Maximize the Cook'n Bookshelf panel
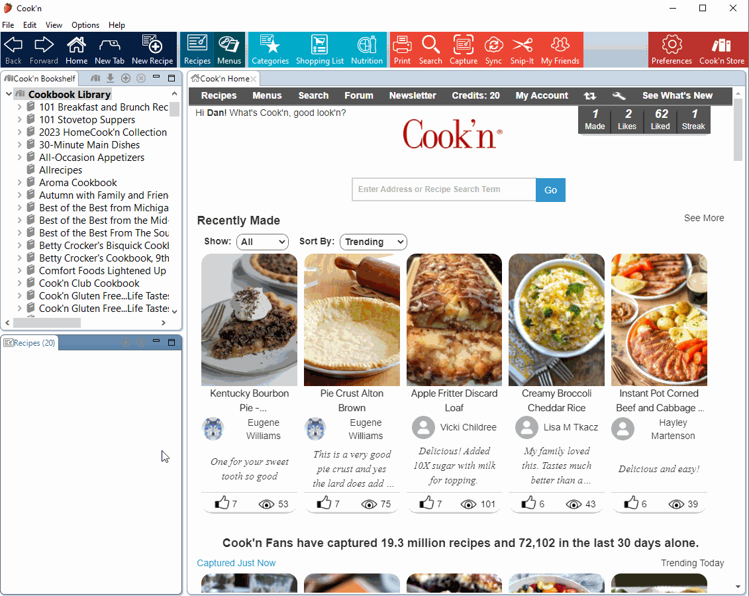This screenshot has height=596, width=749. pyautogui.click(x=172, y=78)
